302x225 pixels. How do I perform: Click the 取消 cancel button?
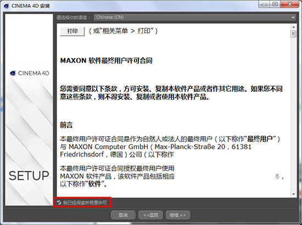pos(123,215)
